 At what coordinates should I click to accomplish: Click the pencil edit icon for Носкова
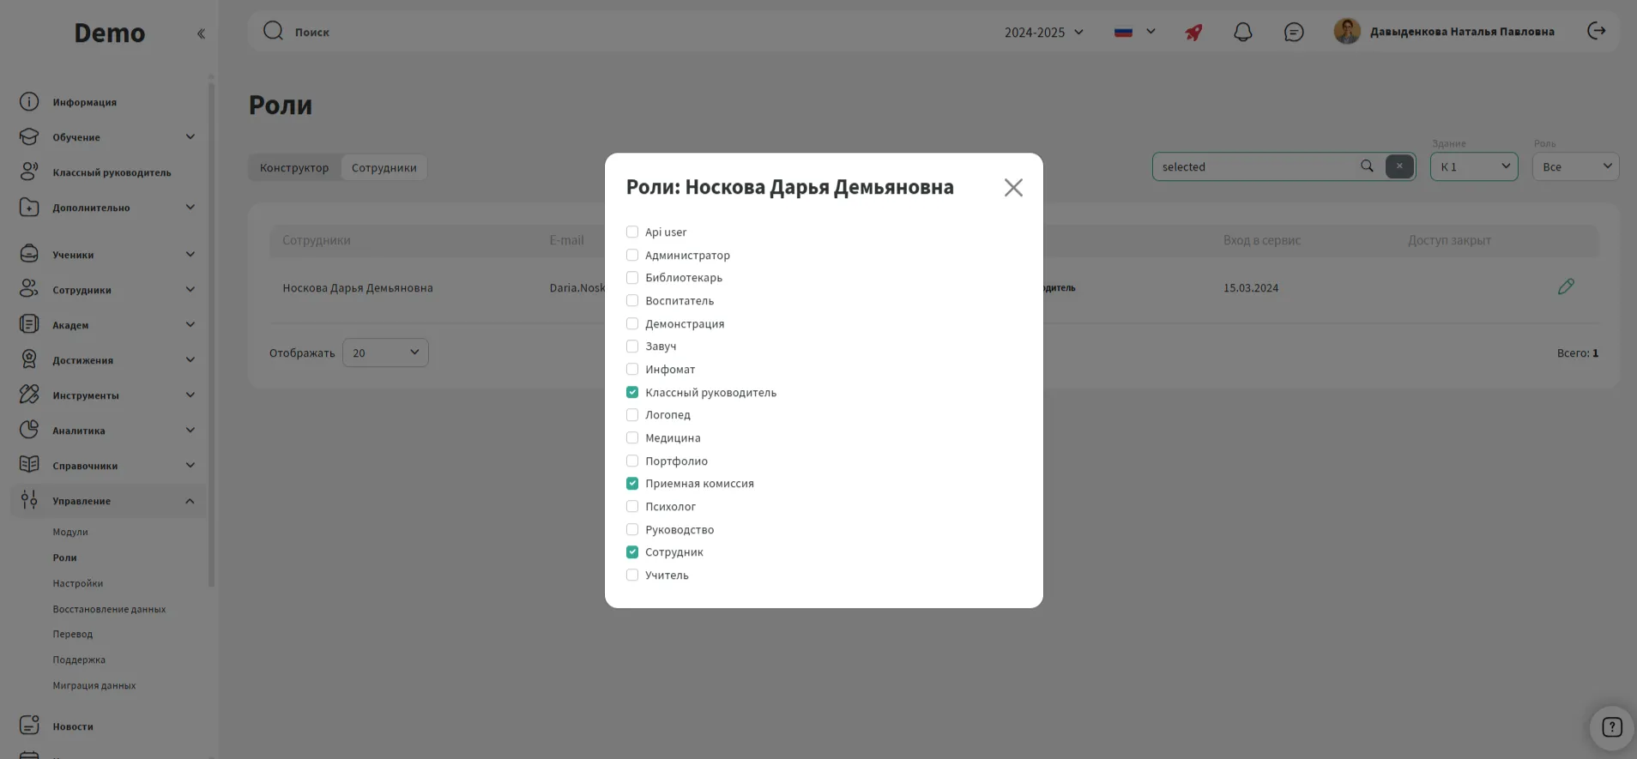(x=1566, y=287)
